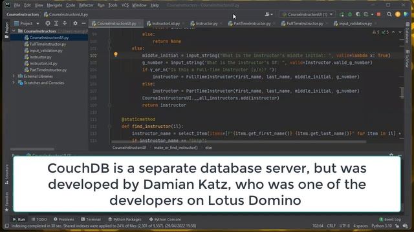414x232 pixels.
Task: Click the 4 spaces indent setting
Action: [360, 226]
